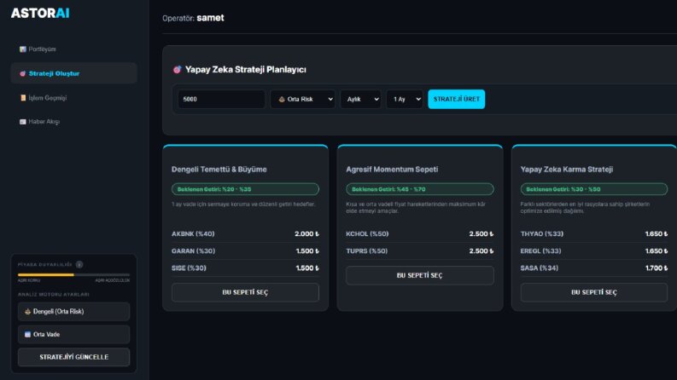This screenshot has height=380, width=677.
Task: Select the Dengeli Temettü & Büyüme basket
Action: [245, 292]
